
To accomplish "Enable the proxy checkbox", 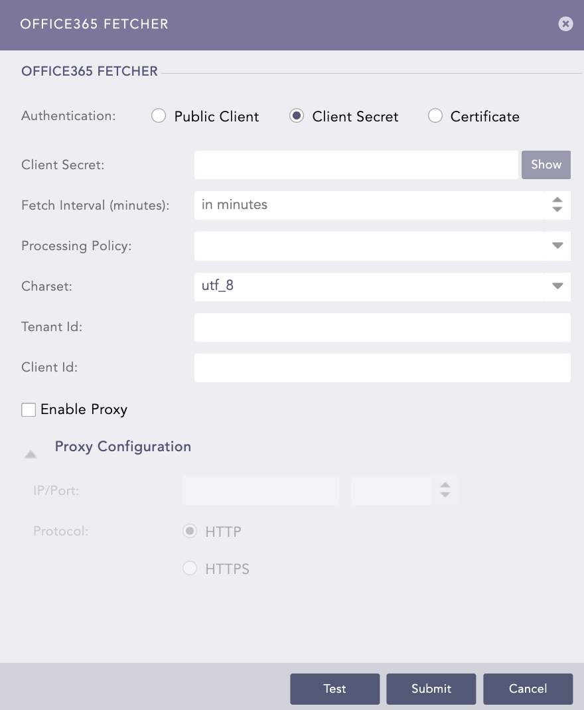I will tap(29, 409).
